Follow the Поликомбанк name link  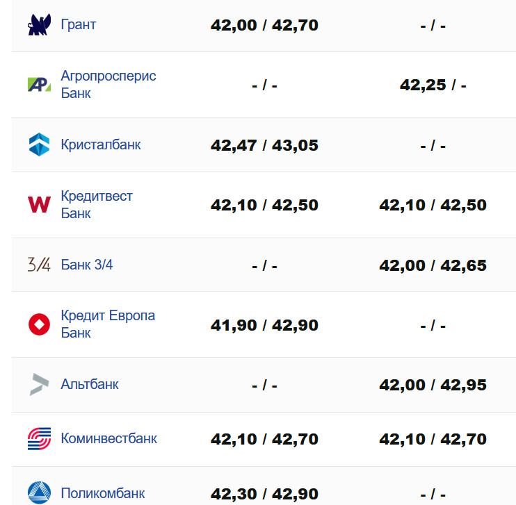click(103, 493)
